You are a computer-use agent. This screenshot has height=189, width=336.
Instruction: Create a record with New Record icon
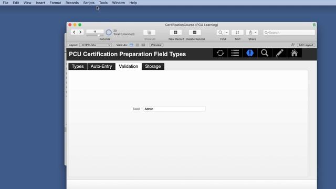pyautogui.click(x=175, y=33)
